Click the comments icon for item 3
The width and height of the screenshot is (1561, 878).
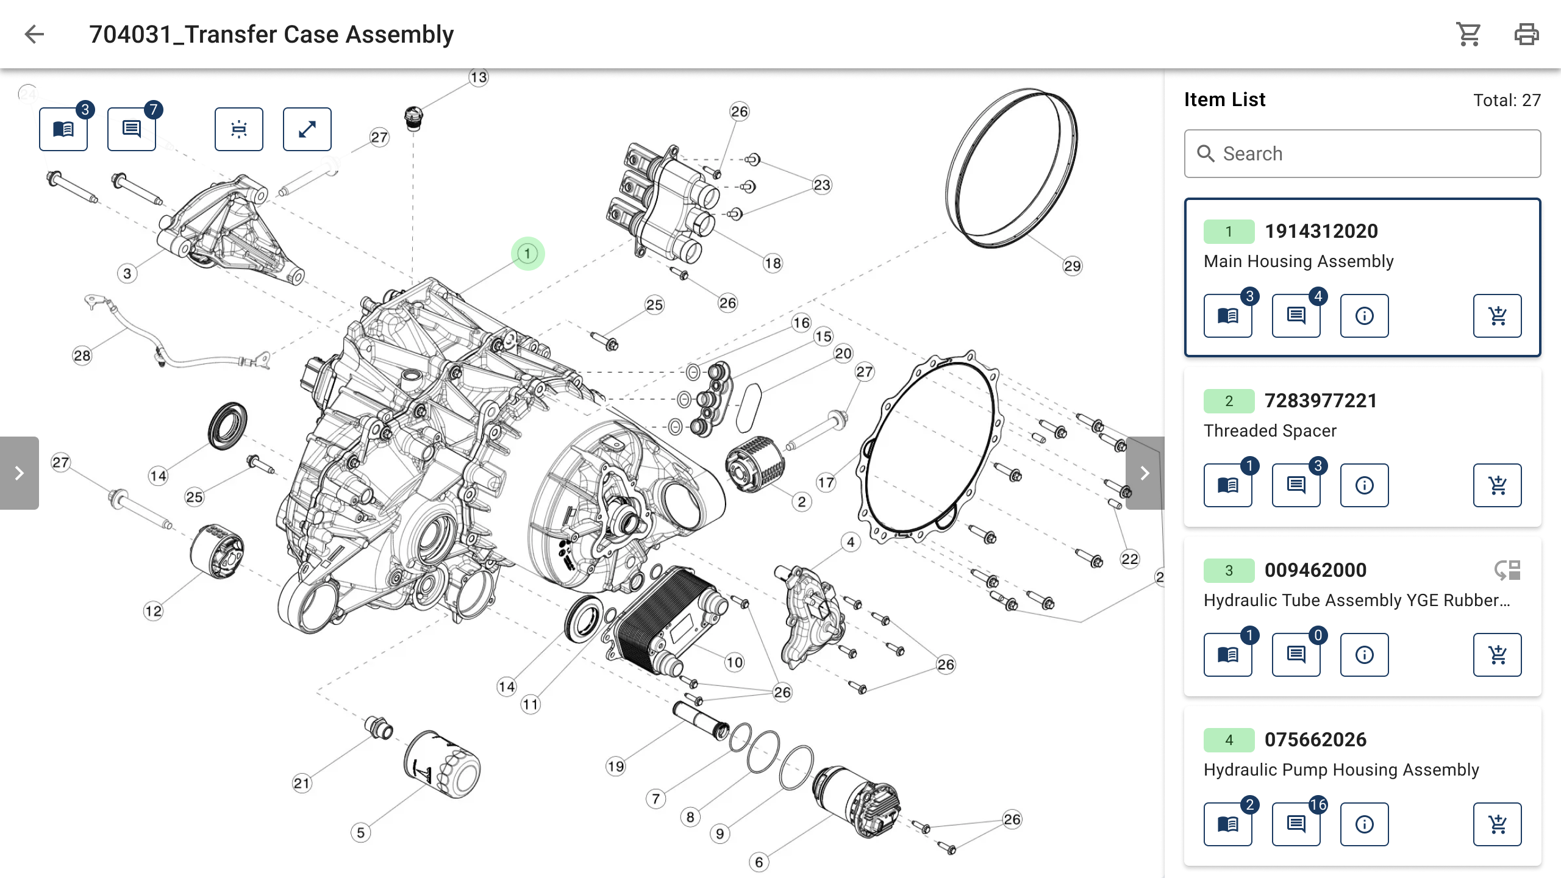[1295, 654]
